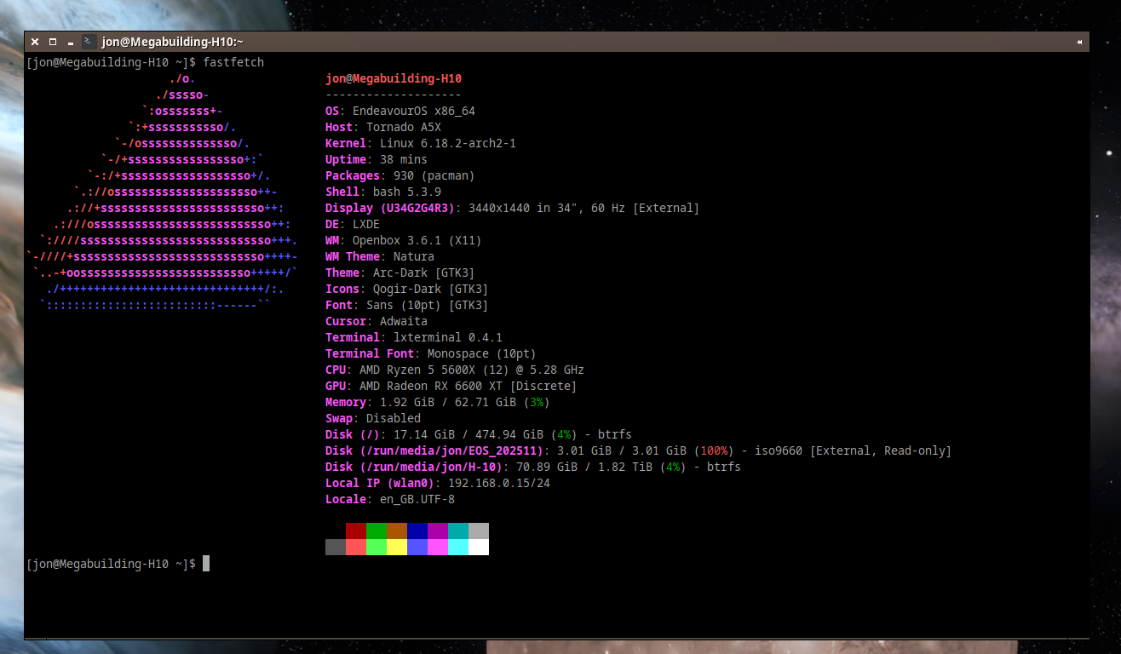This screenshot has width=1121, height=654.
Task: Click the "Adwaita" cursor value
Action: pyautogui.click(x=404, y=321)
